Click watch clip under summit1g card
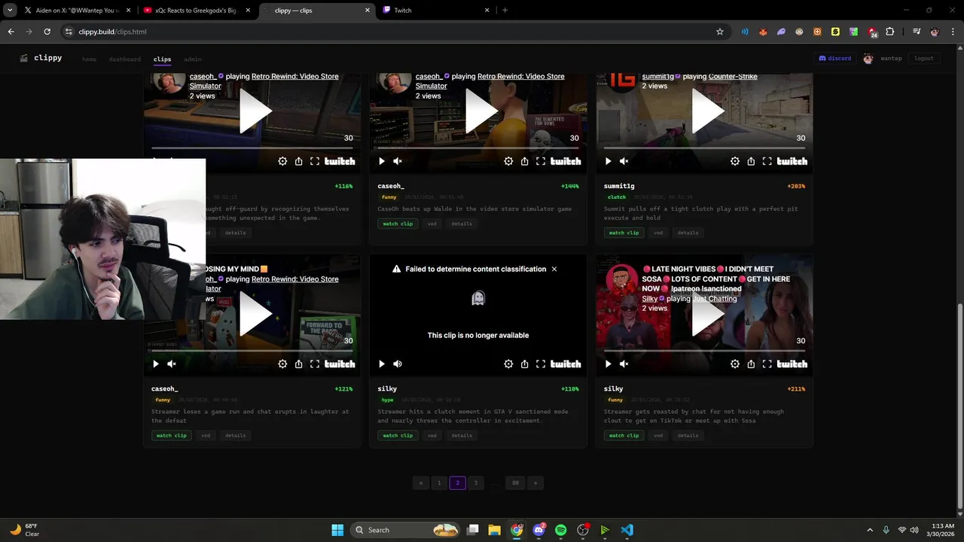This screenshot has height=542, width=964. [x=624, y=233]
